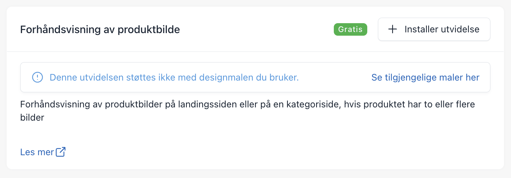511x178 pixels.
Task: Click the word 'Gratis' in the badge
Action: pyautogui.click(x=350, y=29)
